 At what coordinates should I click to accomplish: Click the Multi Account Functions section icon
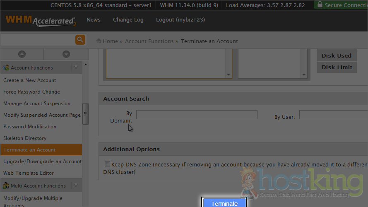click(x=6, y=185)
